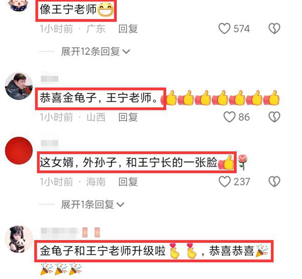
Task: Tap the badge icons beside last username
Action: click(91, 232)
